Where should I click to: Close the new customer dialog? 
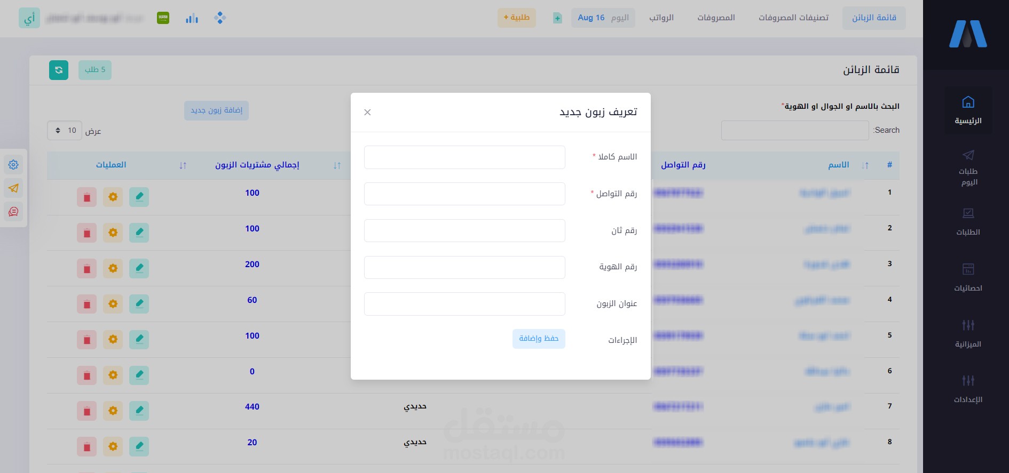(x=367, y=112)
